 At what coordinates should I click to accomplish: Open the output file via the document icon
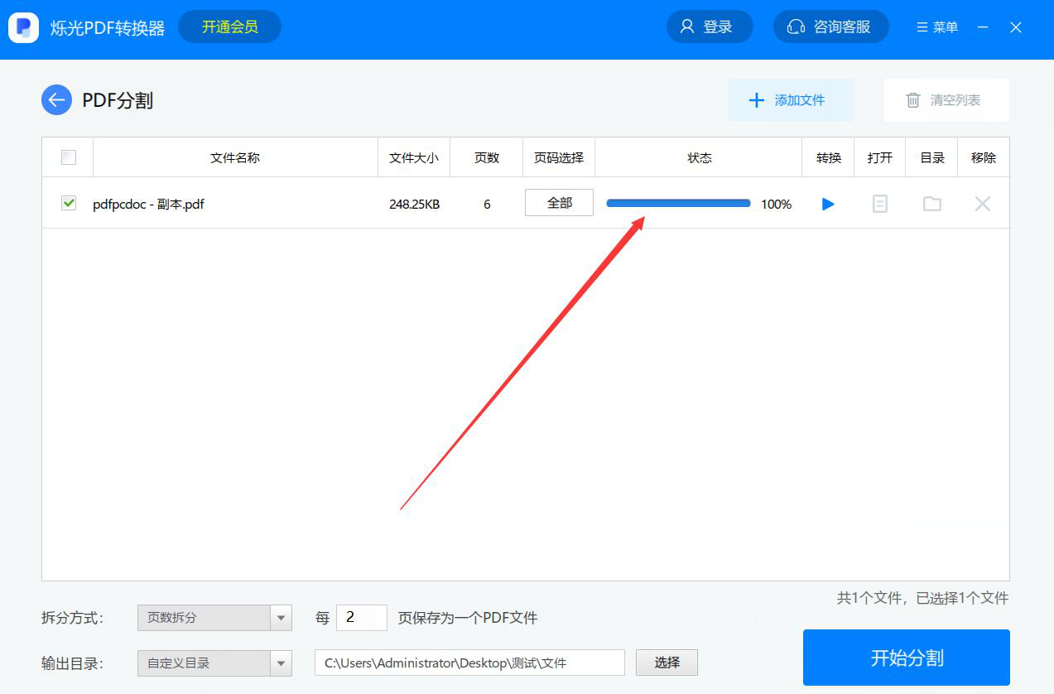(x=880, y=204)
